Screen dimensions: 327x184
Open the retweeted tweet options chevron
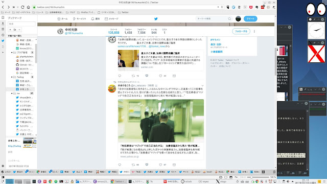pyautogui.click(x=202, y=85)
